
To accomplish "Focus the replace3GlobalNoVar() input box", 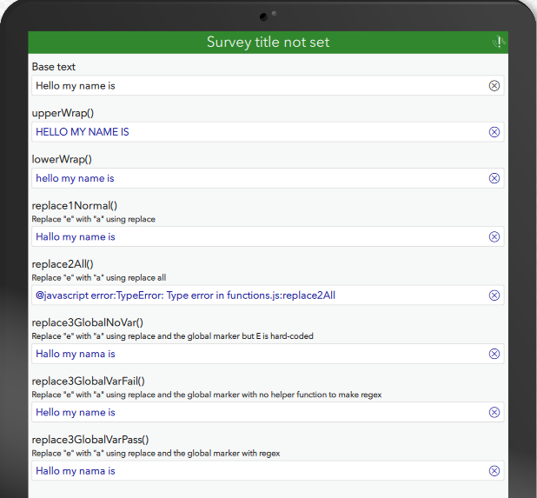I will (x=256, y=354).
